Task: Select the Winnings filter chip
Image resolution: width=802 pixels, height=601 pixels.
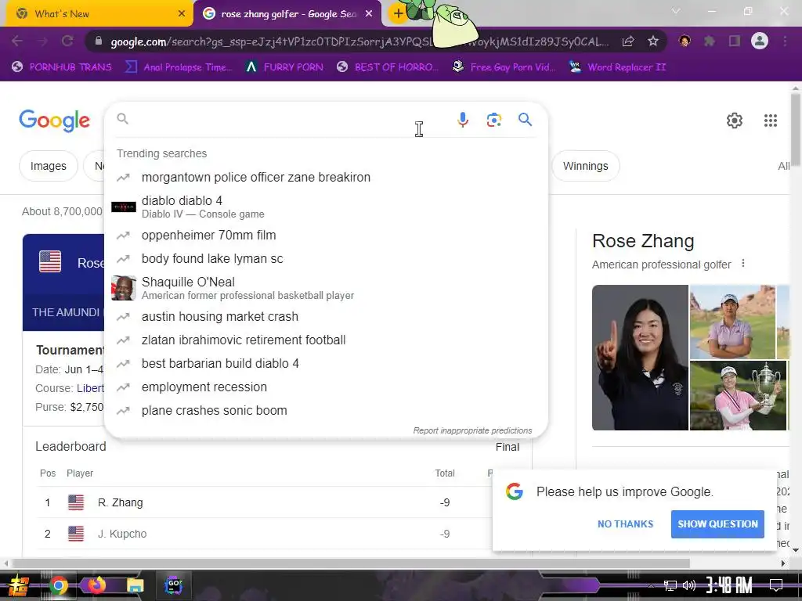Action: 586,166
